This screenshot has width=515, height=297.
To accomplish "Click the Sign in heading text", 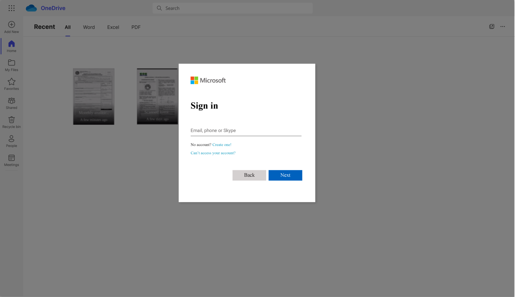I will [204, 106].
